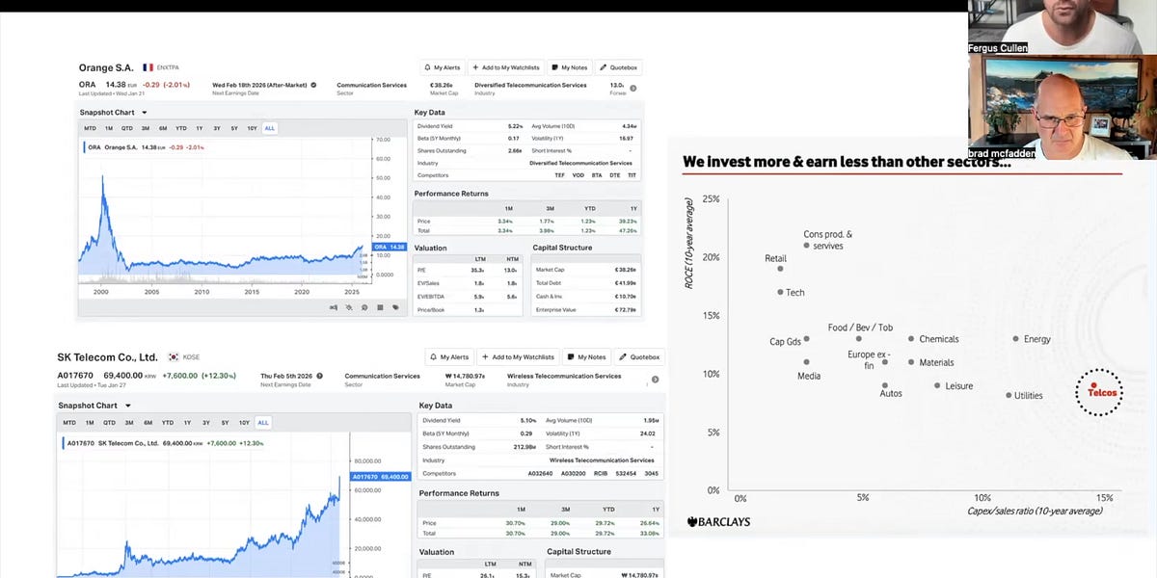Image resolution: width=1157 pixels, height=578 pixels.
Task: Click 'Wireless Telecommunication Services' industry in SK Telecom header
Action: (564, 376)
